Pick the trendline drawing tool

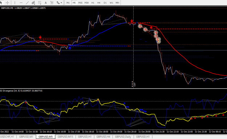coord(27,3)
